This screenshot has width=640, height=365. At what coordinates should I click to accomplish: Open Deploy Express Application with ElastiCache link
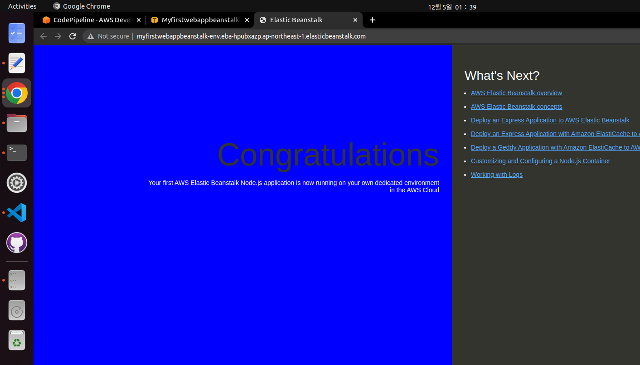(555, 134)
